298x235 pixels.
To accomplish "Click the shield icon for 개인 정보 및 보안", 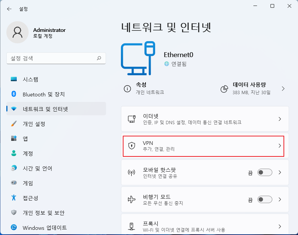I will 14,212.
